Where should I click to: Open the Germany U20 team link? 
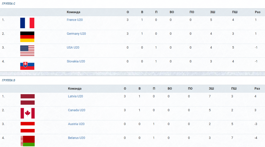coord(76,34)
